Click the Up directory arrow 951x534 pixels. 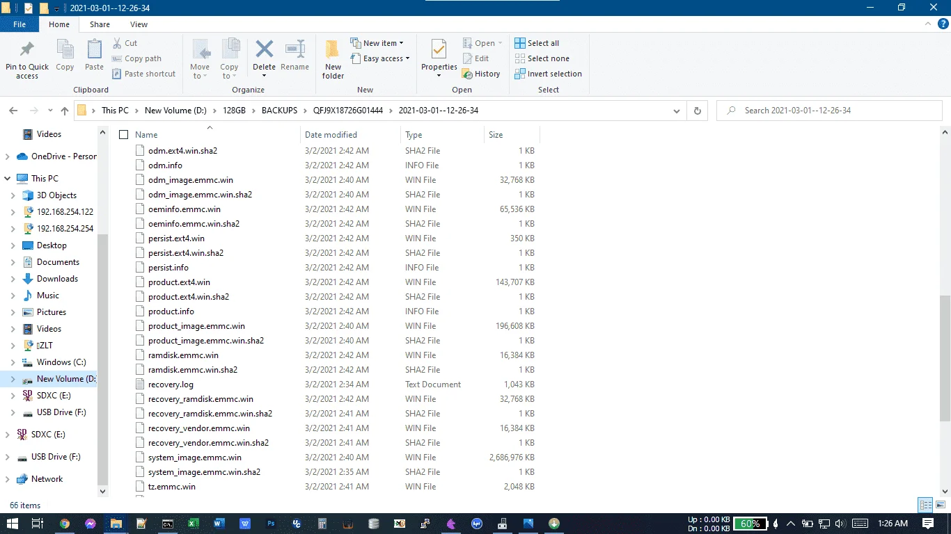tap(65, 111)
